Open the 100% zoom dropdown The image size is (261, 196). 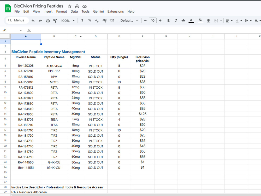[x=68, y=21]
